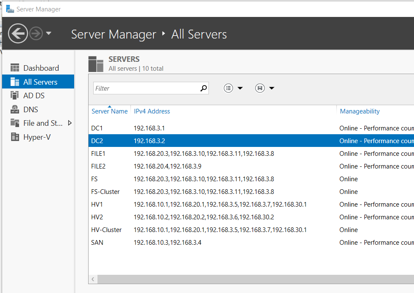Expand File and Storage Services submenu arrow
This screenshot has width=414, height=293.
tap(69, 123)
